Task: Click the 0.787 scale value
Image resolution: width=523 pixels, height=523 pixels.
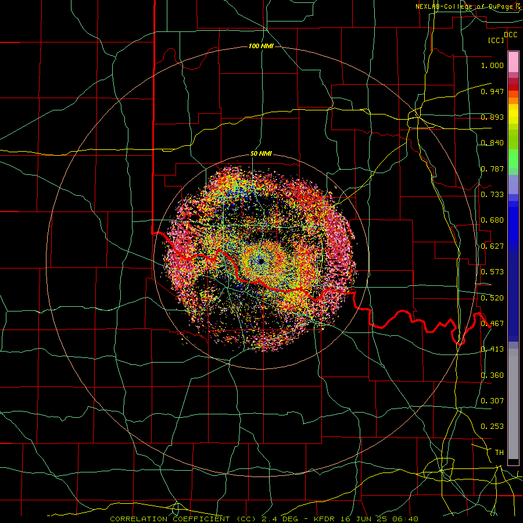Action: click(x=492, y=169)
